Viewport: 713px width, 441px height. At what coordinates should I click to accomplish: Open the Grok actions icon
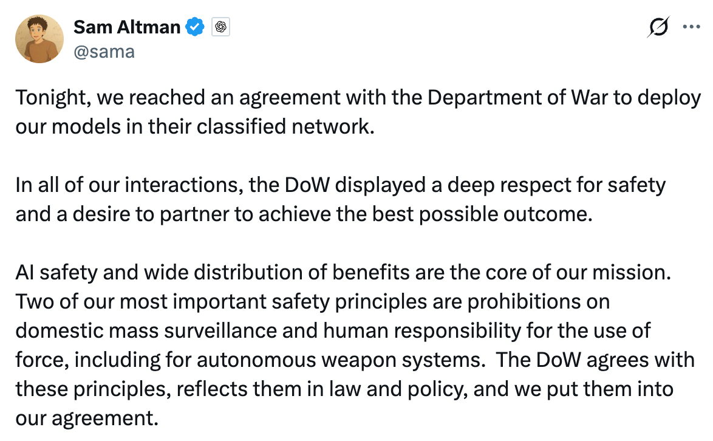658,27
